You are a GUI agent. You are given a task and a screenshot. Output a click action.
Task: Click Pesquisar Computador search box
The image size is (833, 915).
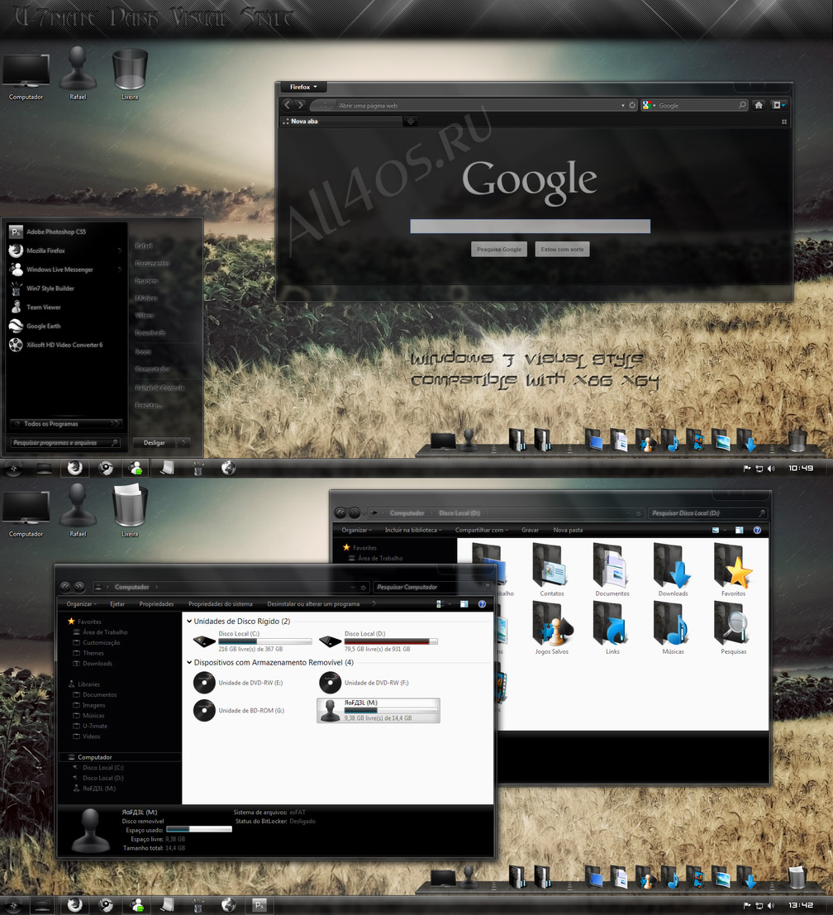[x=431, y=587]
